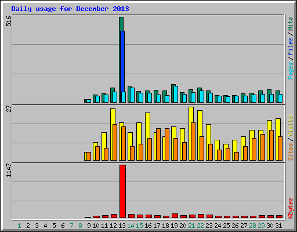Click the green "8" day label
Viewport: 297px width, 232px height.
pyautogui.click(x=80, y=226)
